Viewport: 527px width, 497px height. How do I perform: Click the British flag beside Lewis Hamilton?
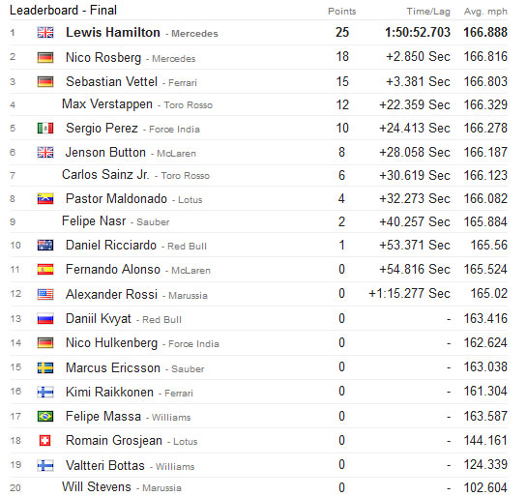[x=45, y=32]
